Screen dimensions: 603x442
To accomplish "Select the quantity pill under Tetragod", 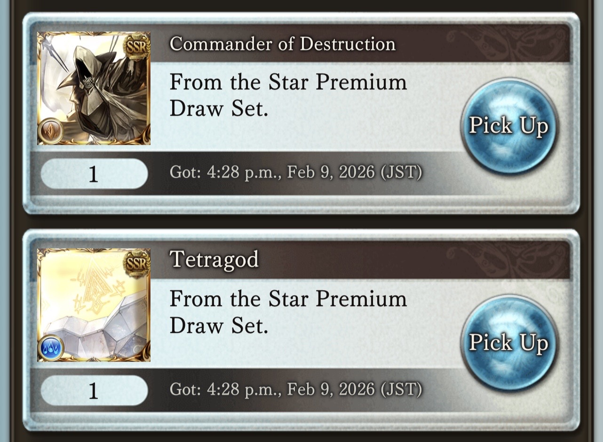I will (x=94, y=391).
